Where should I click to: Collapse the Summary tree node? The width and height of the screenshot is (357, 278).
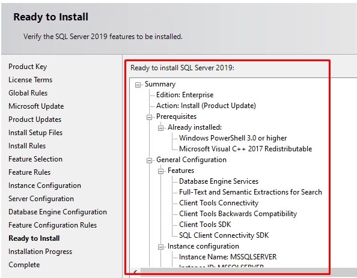coord(138,85)
